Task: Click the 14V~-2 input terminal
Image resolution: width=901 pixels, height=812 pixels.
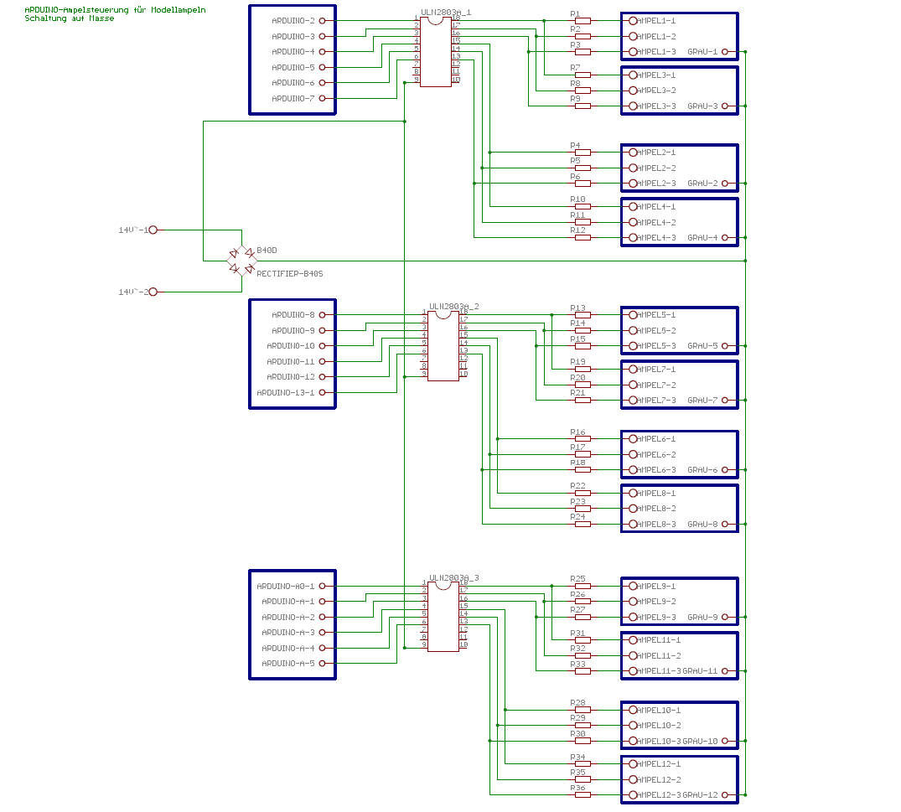Action: point(153,292)
